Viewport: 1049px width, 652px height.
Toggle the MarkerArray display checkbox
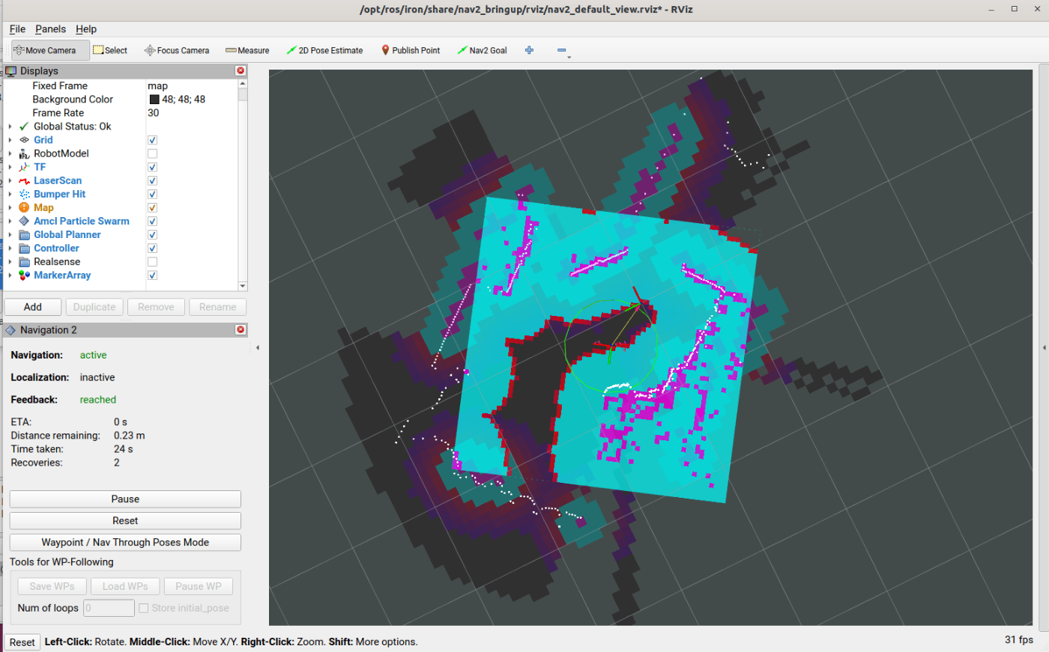click(x=152, y=275)
